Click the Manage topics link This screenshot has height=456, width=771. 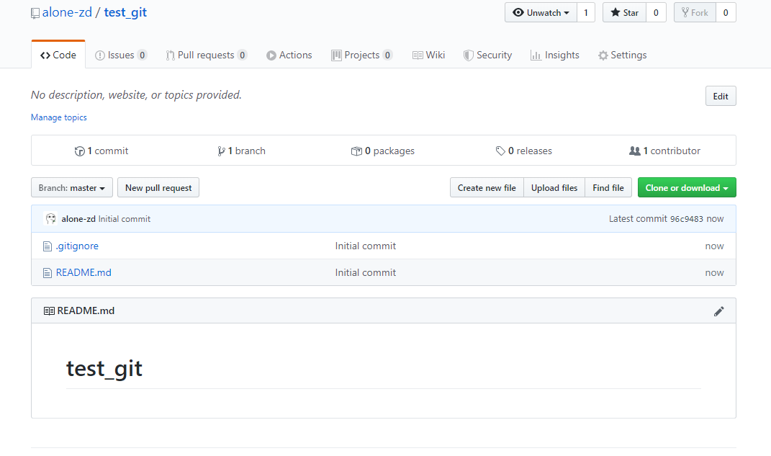(x=59, y=117)
